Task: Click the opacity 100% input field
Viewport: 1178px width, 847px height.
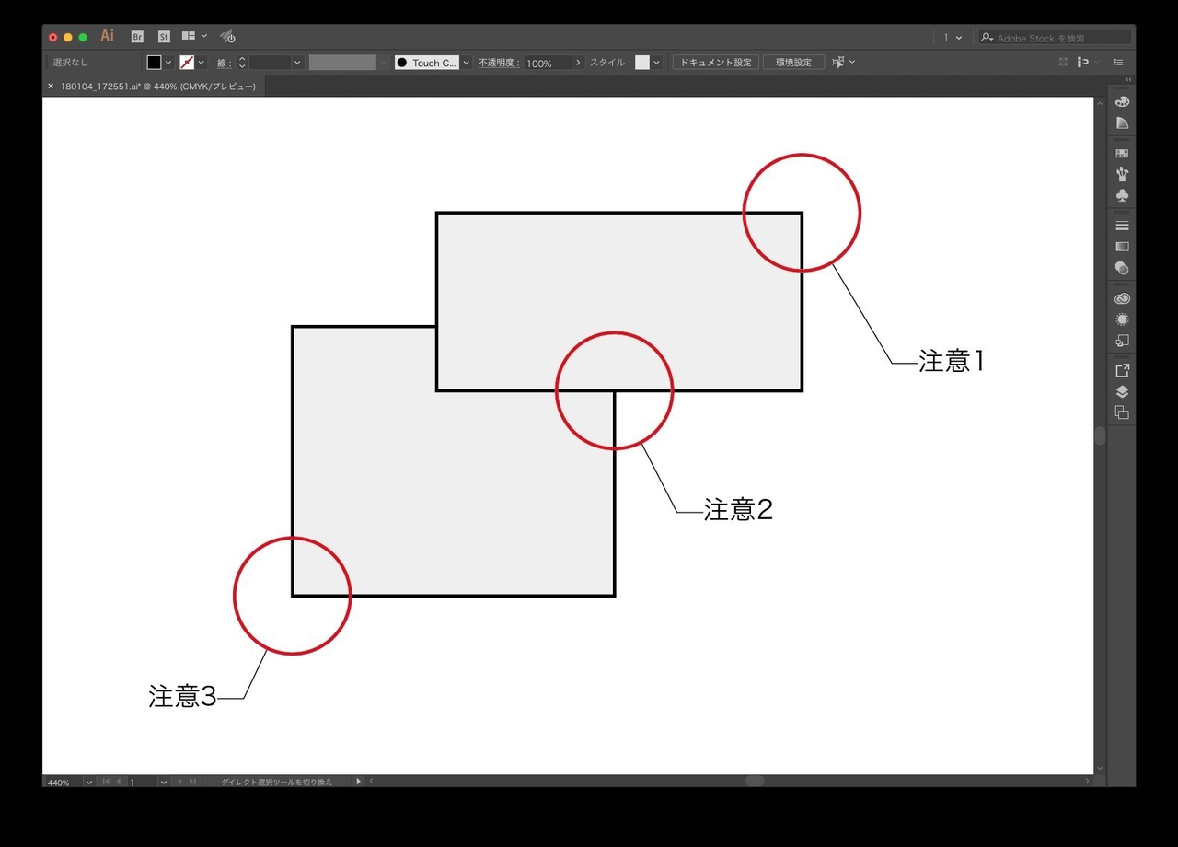Action: tap(548, 63)
